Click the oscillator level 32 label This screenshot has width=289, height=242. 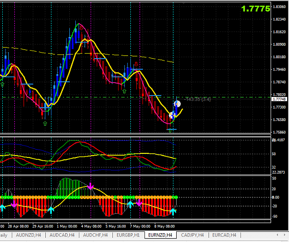[x=274, y=167]
